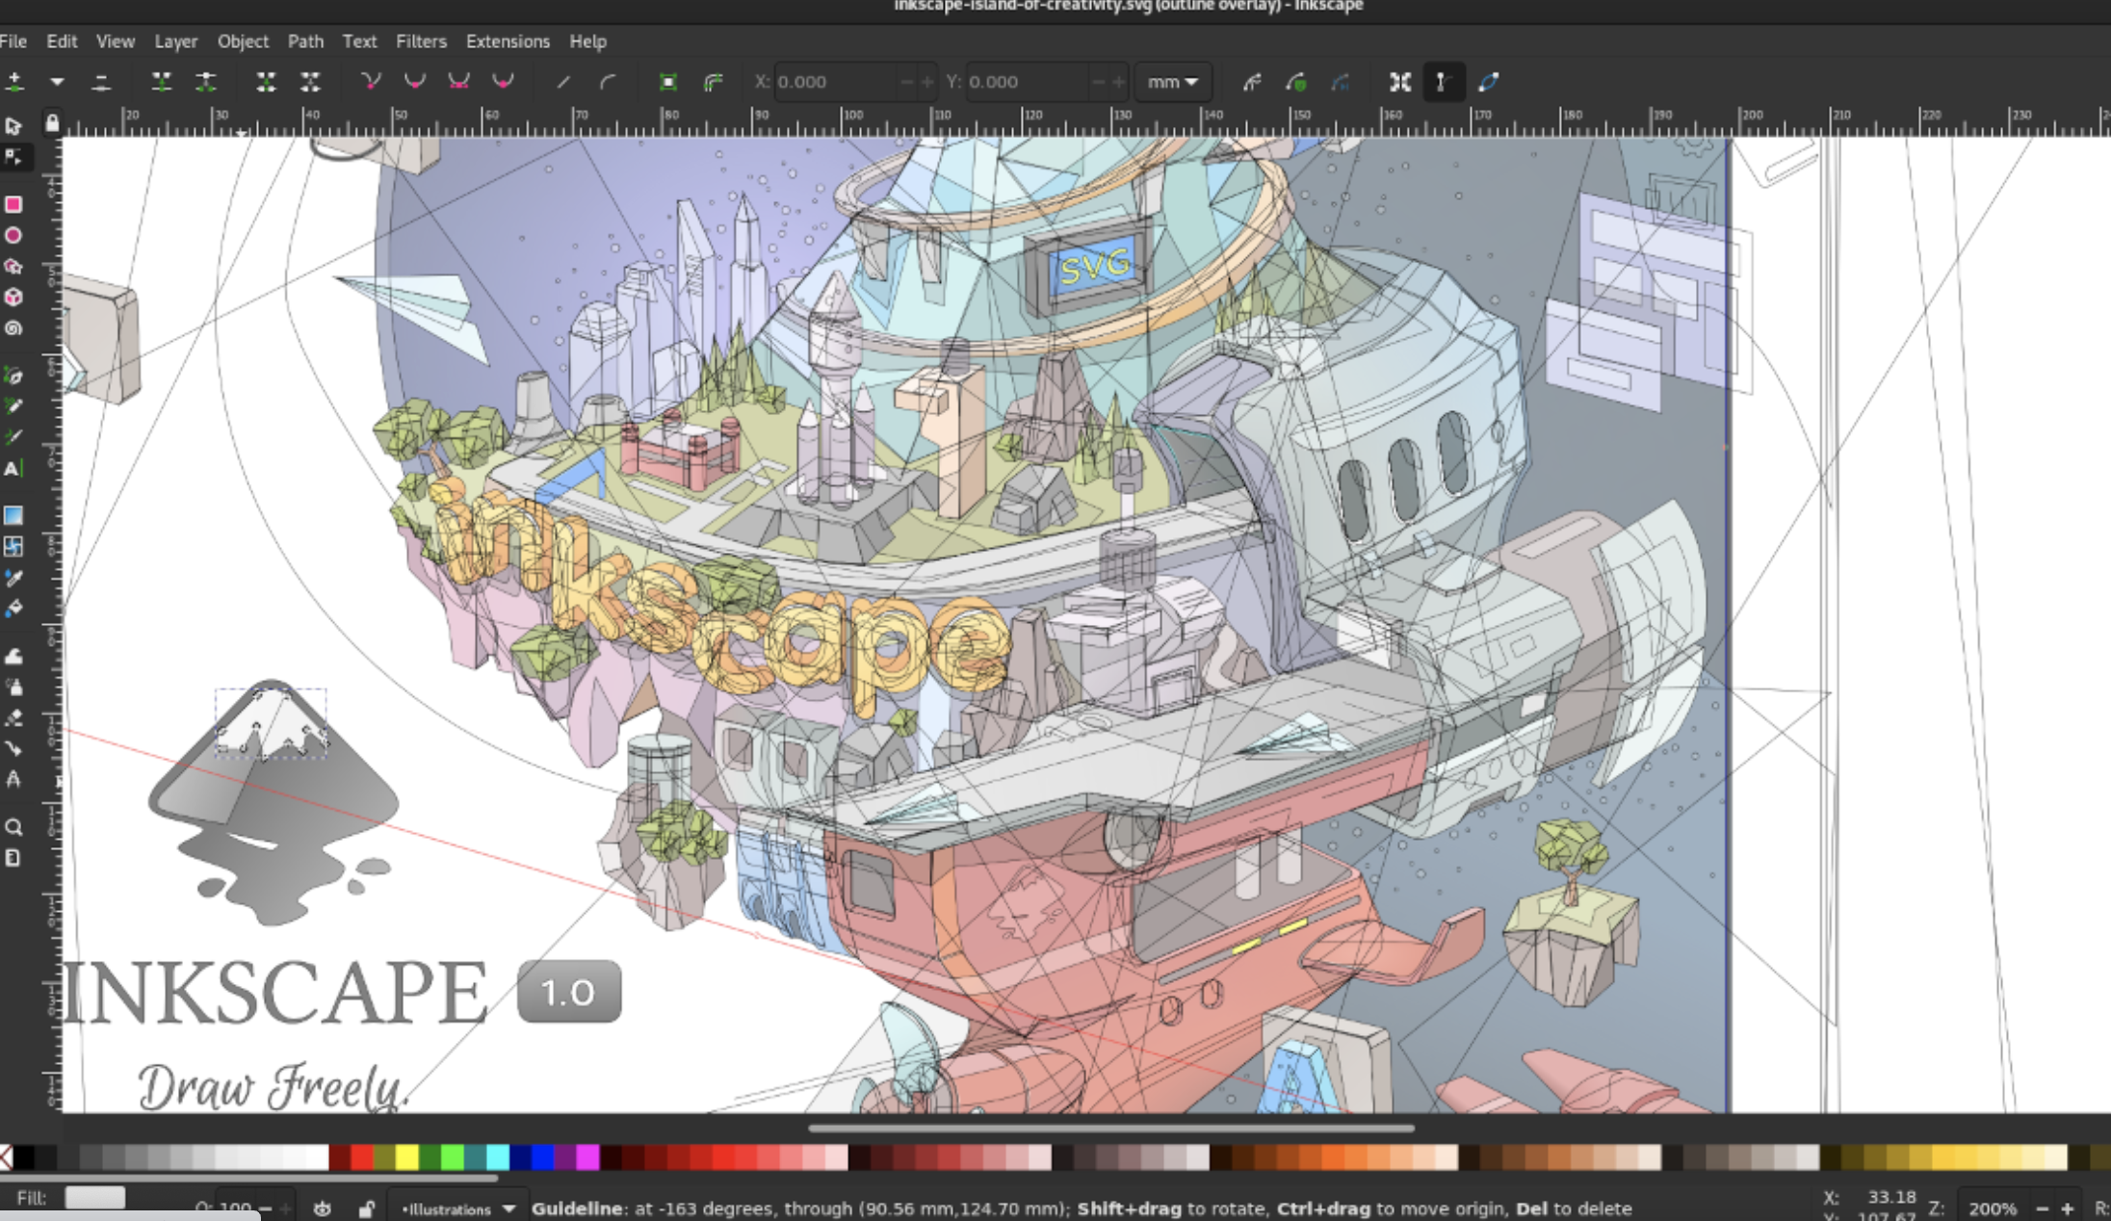Click the 200% zoom input field
The image size is (2111, 1221).
coord(1993,1208)
